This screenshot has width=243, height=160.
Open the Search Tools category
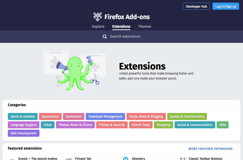tap(141, 125)
